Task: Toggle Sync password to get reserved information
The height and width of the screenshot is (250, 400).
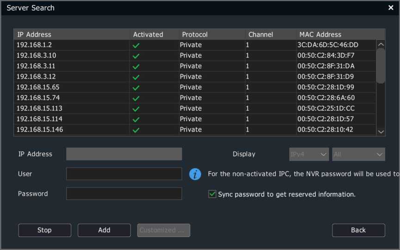Action: coord(212,194)
